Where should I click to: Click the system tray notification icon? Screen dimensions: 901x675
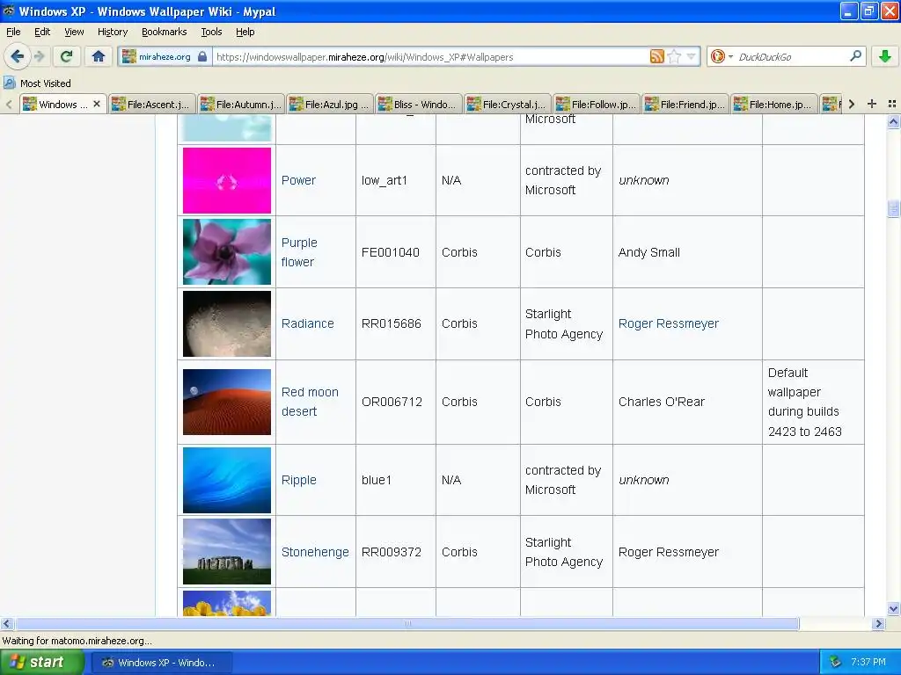click(x=835, y=662)
